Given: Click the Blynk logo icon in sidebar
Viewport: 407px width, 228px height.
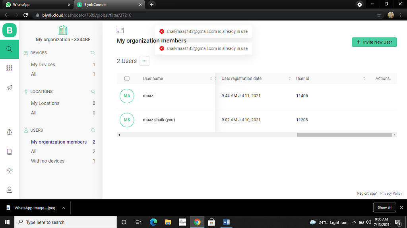Looking at the screenshot, I should click(x=10, y=31).
